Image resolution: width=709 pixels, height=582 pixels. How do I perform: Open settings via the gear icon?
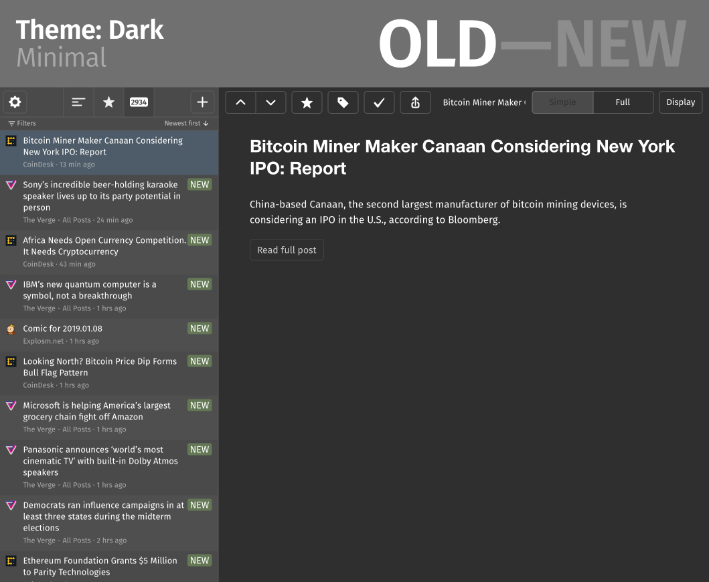(x=15, y=102)
